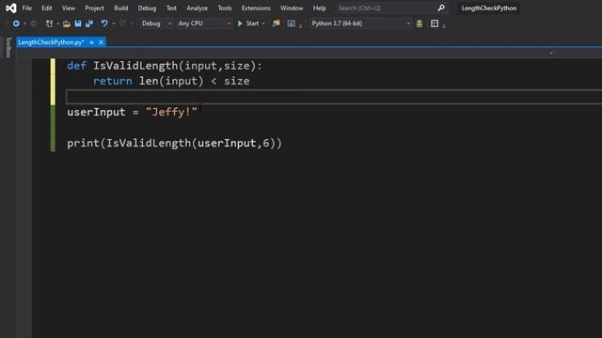Screen dimensions: 602x338
Task: Click the window-shaped icon before Python environment
Action: [292, 23]
